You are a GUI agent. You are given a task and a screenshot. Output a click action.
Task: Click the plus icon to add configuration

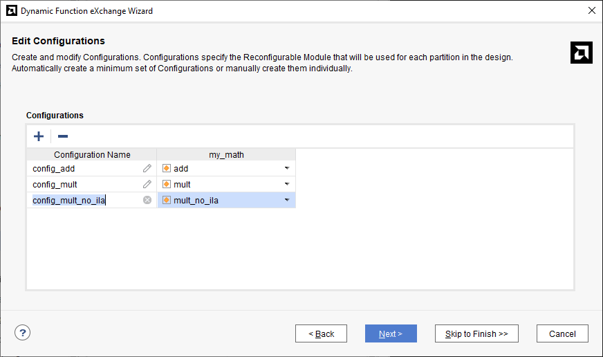[x=39, y=136]
